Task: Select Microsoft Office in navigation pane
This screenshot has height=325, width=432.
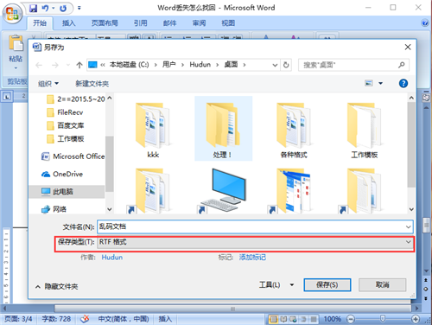Action: pos(73,156)
